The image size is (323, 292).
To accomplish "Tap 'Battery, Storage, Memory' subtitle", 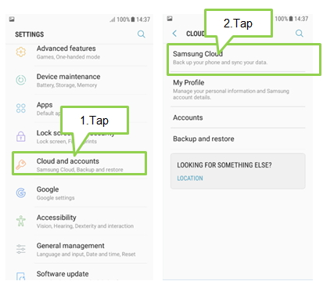I will 66,85.
